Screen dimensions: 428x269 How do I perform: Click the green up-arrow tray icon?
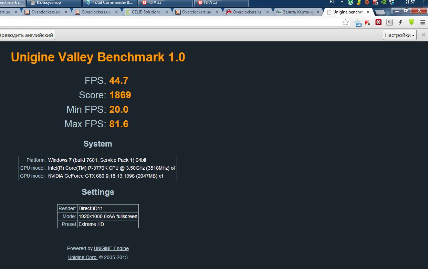tap(359, 2)
